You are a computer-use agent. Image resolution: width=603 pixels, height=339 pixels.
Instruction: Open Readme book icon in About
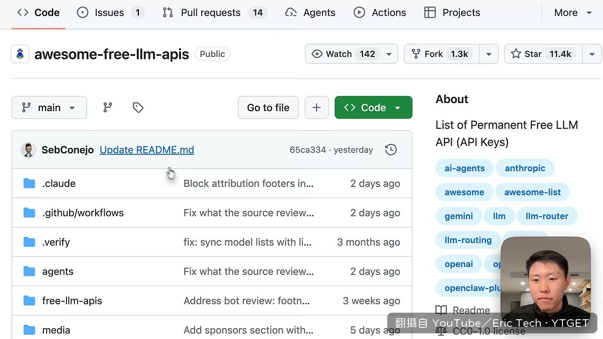pos(441,310)
